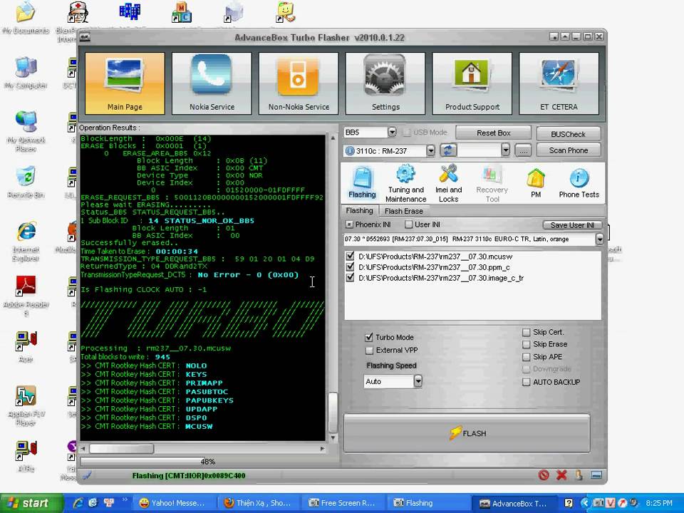Open My Documents desktop icon
The image size is (684, 513).
[26, 19]
